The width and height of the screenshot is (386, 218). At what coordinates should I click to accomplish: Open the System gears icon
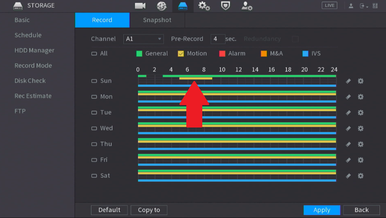click(204, 6)
